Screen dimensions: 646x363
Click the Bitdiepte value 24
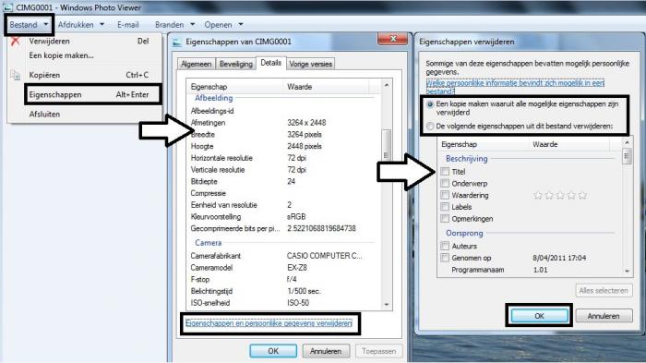coord(291,181)
